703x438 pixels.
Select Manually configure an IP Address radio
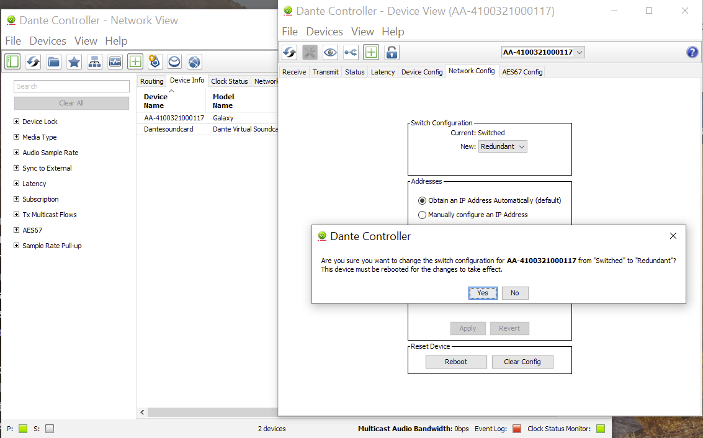422,215
